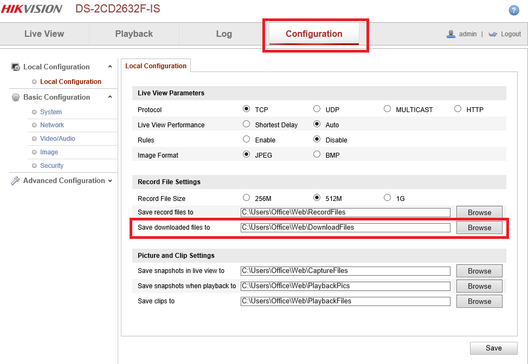528x364 pixels.
Task: Click the blue help question mark icon
Action: (x=514, y=10)
